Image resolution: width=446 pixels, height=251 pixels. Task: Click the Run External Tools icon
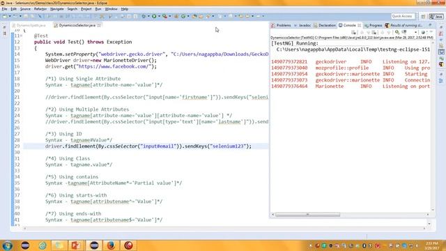click(x=164, y=16)
